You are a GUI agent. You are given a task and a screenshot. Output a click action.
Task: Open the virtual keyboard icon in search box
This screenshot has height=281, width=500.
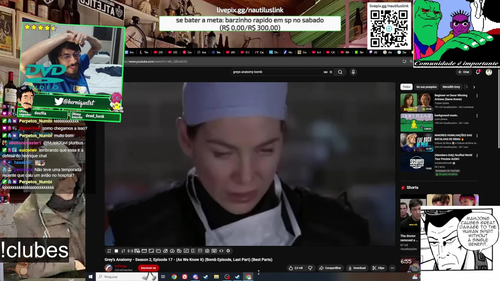point(325,72)
